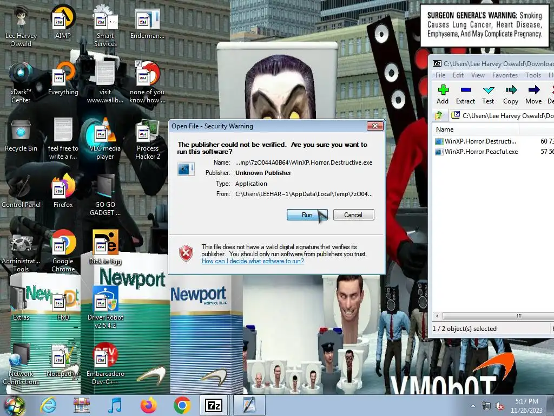Open the Lee Harvey Oswald desktop icon
Image resolution: width=554 pixels, height=416 pixels.
pos(21,27)
